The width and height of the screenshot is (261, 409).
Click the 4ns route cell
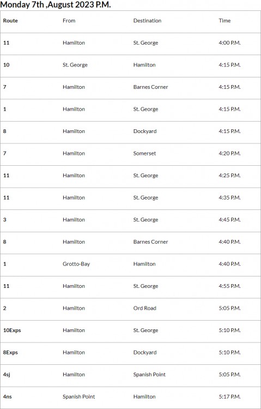coord(8,396)
